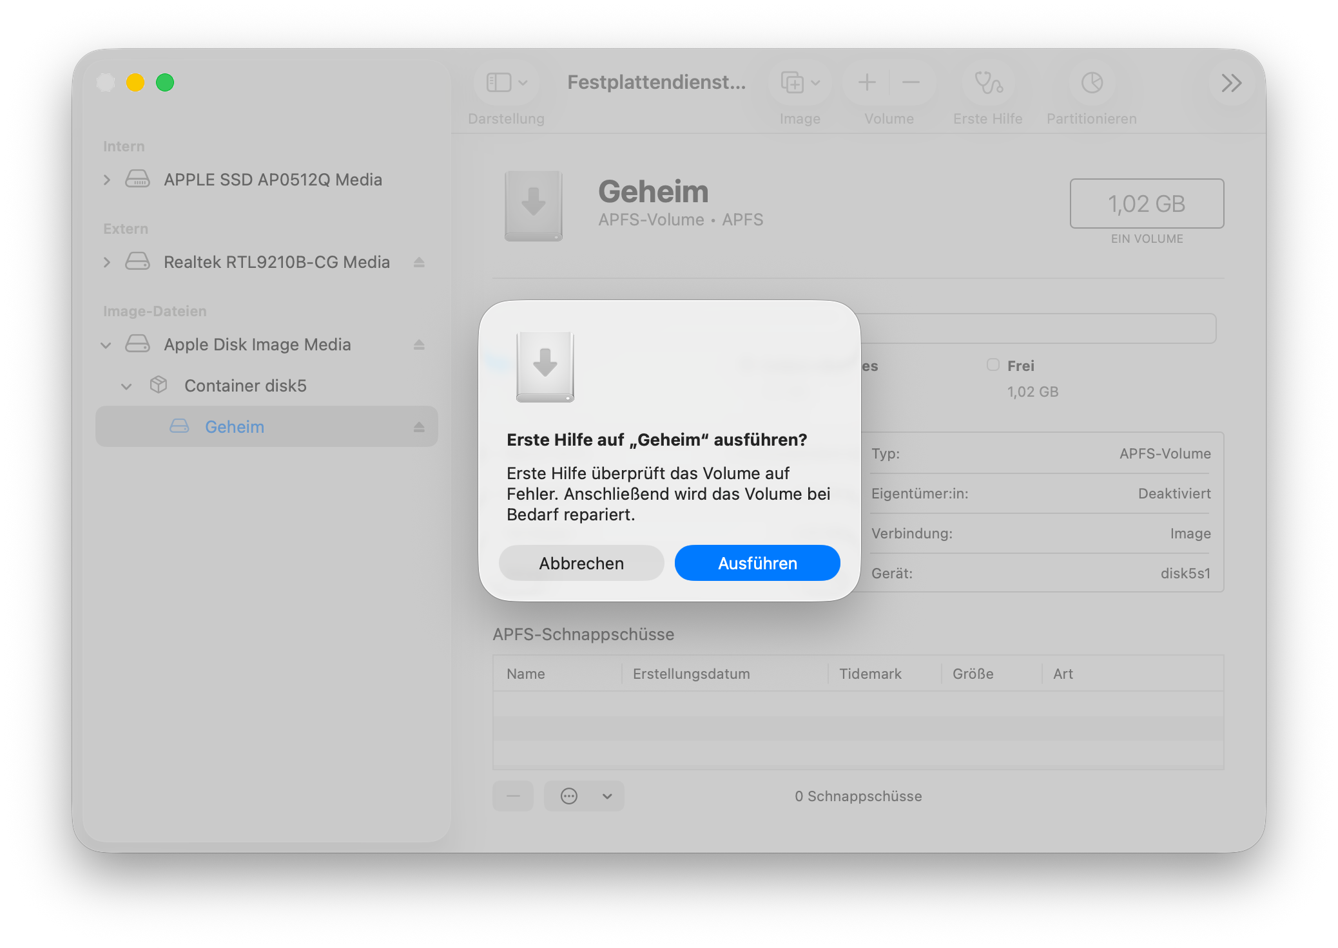
Task: Expand the Realtek RTL9210B-CG Media entry
Action: [x=107, y=262]
